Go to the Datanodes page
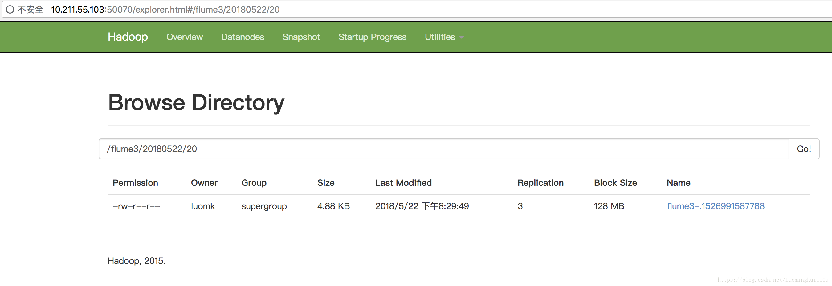The width and height of the screenshot is (832, 286). coord(243,37)
